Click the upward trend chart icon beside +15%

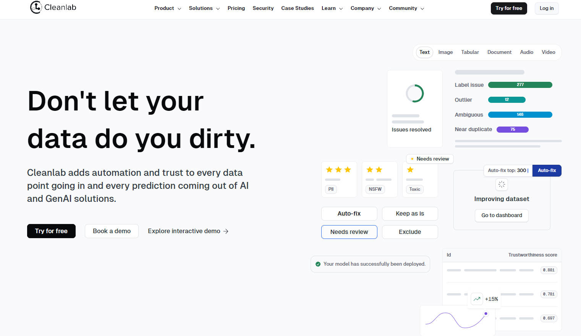tap(477, 299)
